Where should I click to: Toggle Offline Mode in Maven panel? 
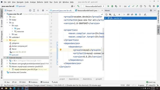[x=132, y=14]
